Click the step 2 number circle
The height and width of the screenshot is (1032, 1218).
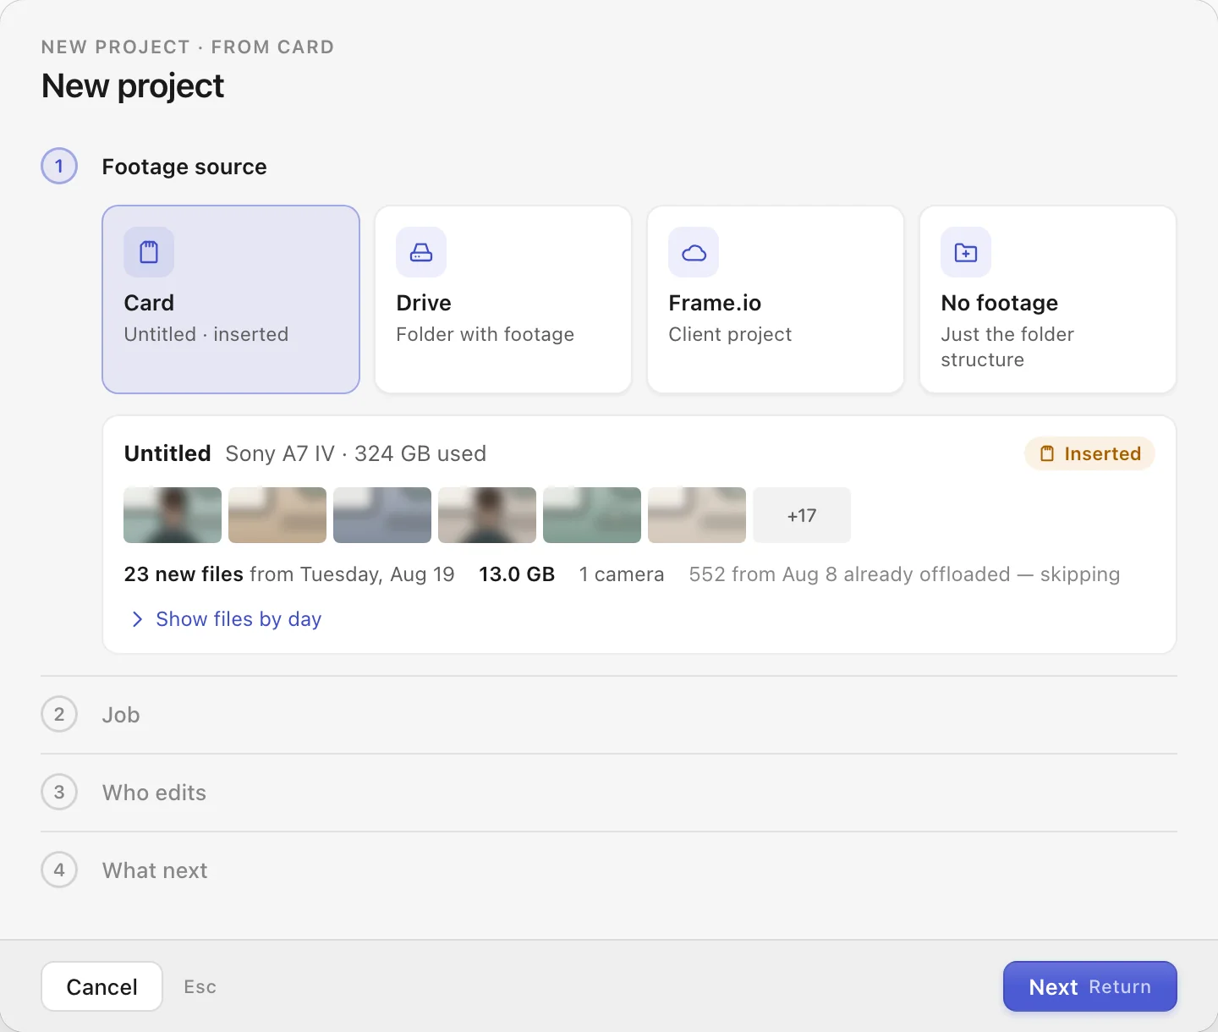pos(59,714)
